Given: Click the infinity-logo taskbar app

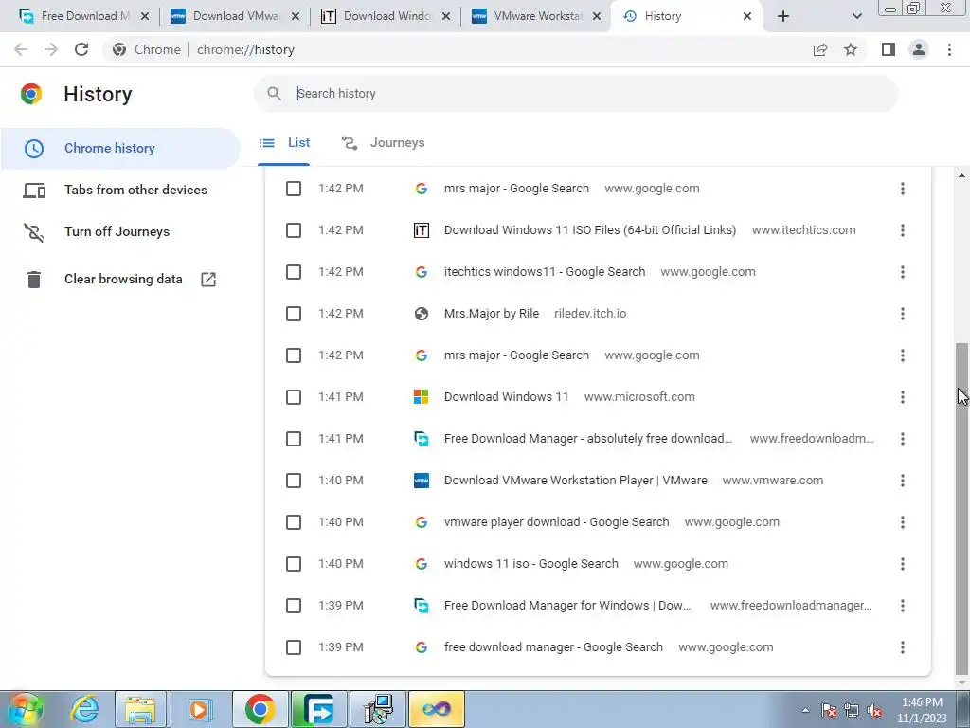Looking at the screenshot, I should point(436,709).
